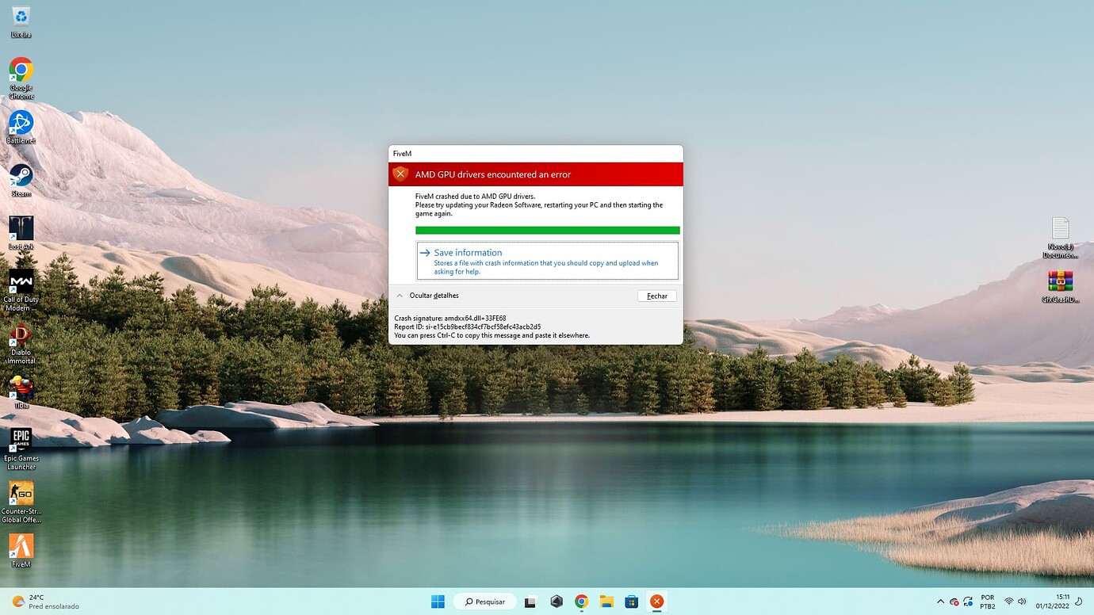Show hidden system tray icons
Viewport: 1094px width, 615px height.
click(x=940, y=602)
